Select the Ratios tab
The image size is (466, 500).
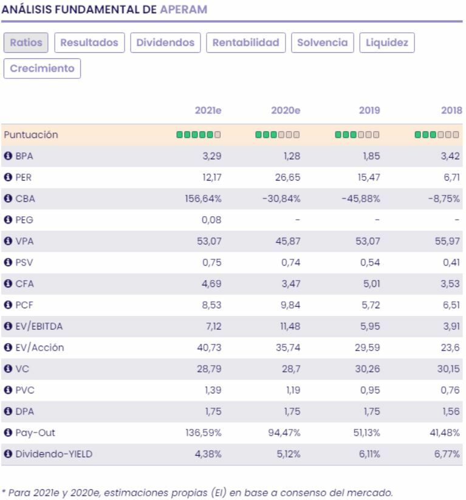click(26, 43)
